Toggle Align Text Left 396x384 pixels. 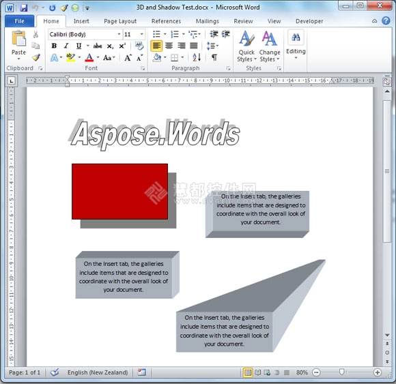tap(156, 46)
